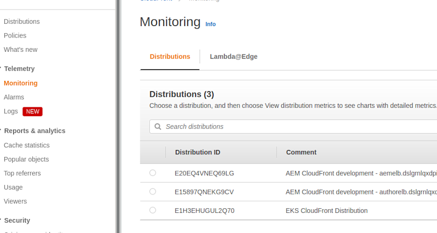Screen dimensions: 437x233
Task: Open Alarms page
Action: (14, 97)
